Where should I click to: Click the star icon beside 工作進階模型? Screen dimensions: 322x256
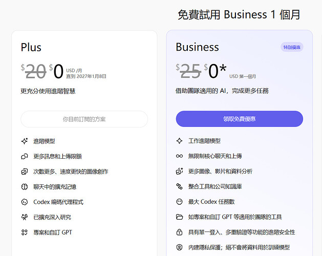point(179,141)
